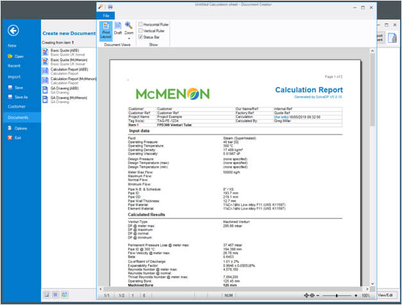This screenshot has height=305, width=402.
Task: Click the GA Drawing (McMenon) template icon
Action: [x=45, y=100]
